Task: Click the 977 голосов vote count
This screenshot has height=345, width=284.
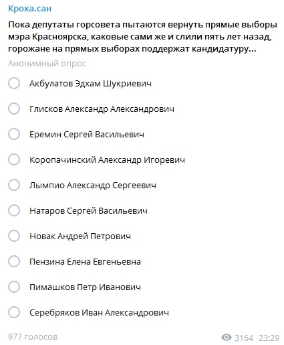Action: tap(33, 337)
